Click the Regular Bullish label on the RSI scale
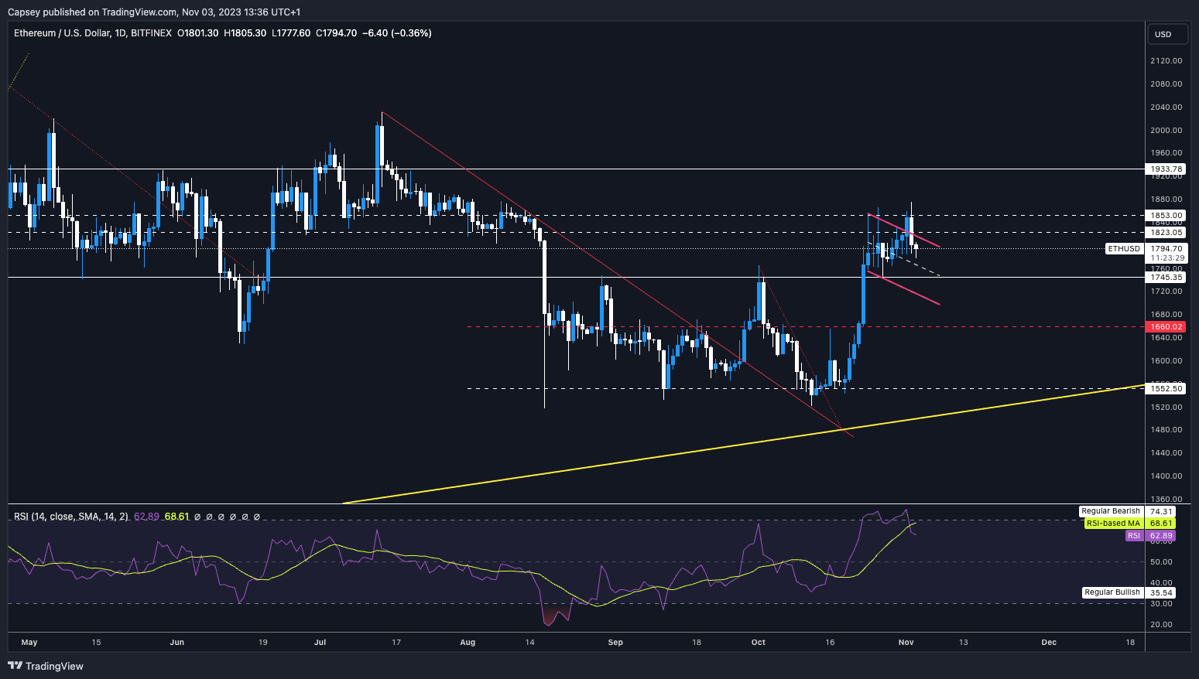The width and height of the screenshot is (1199, 679). pyautogui.click(x=1112, y=592)
